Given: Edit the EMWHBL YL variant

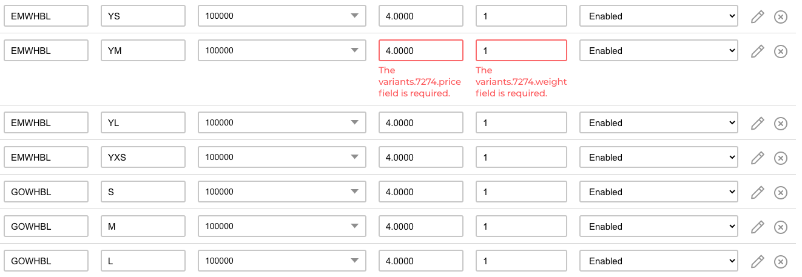Looking at the screenshot, I should tap(757, 123).
